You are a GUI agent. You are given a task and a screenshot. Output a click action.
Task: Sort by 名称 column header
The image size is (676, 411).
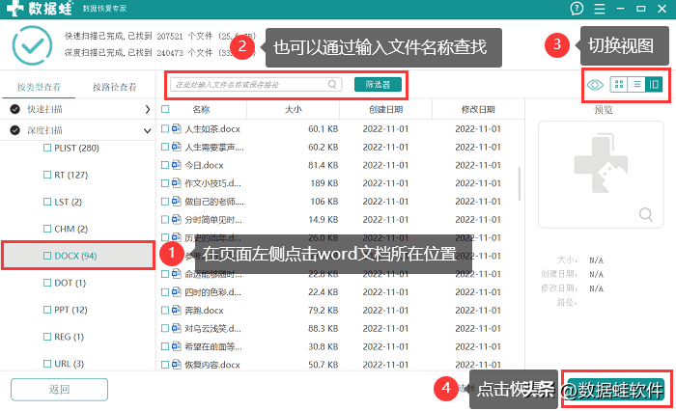point(201,109)
